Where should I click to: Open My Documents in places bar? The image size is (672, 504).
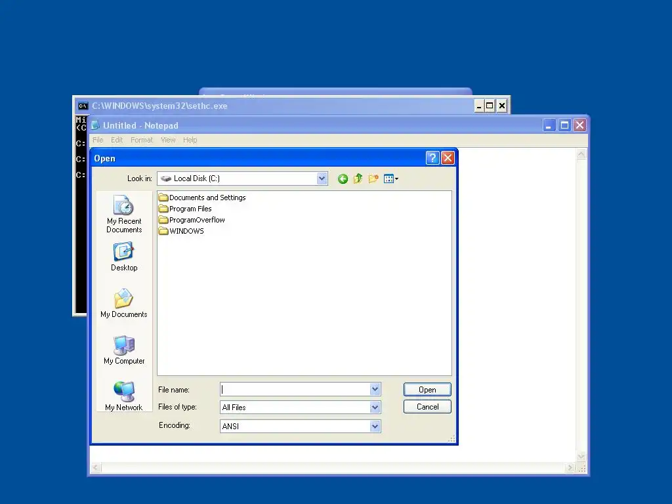[124, 303]
